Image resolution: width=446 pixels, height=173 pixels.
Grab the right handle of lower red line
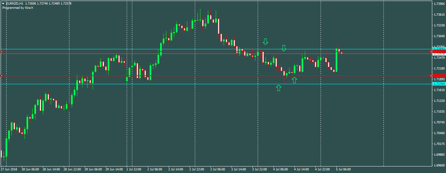431,76
